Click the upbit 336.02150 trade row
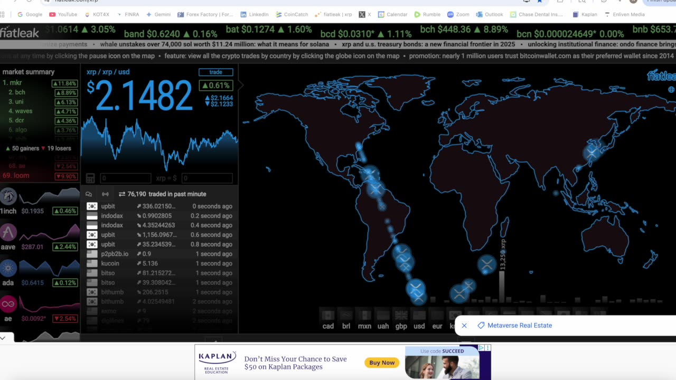Viewport: 676px width, 380px height. [159, 206]
